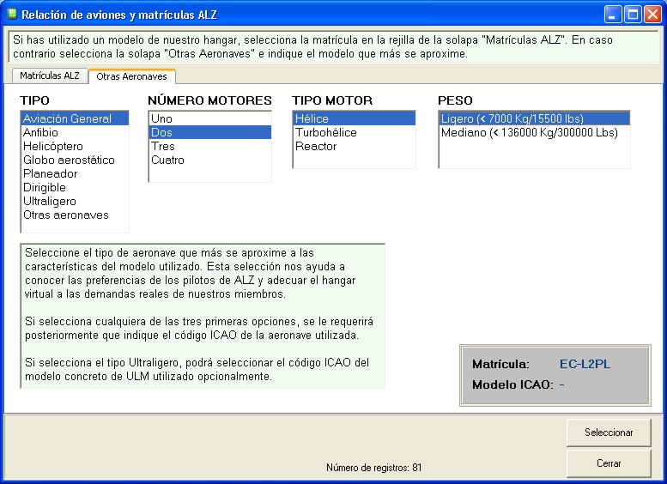667x484 pixels.
Task: Choose Hélice engine type
Action: tap(355, 118)
